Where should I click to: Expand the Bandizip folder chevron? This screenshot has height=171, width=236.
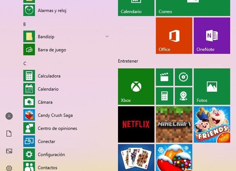click(107, 36)
